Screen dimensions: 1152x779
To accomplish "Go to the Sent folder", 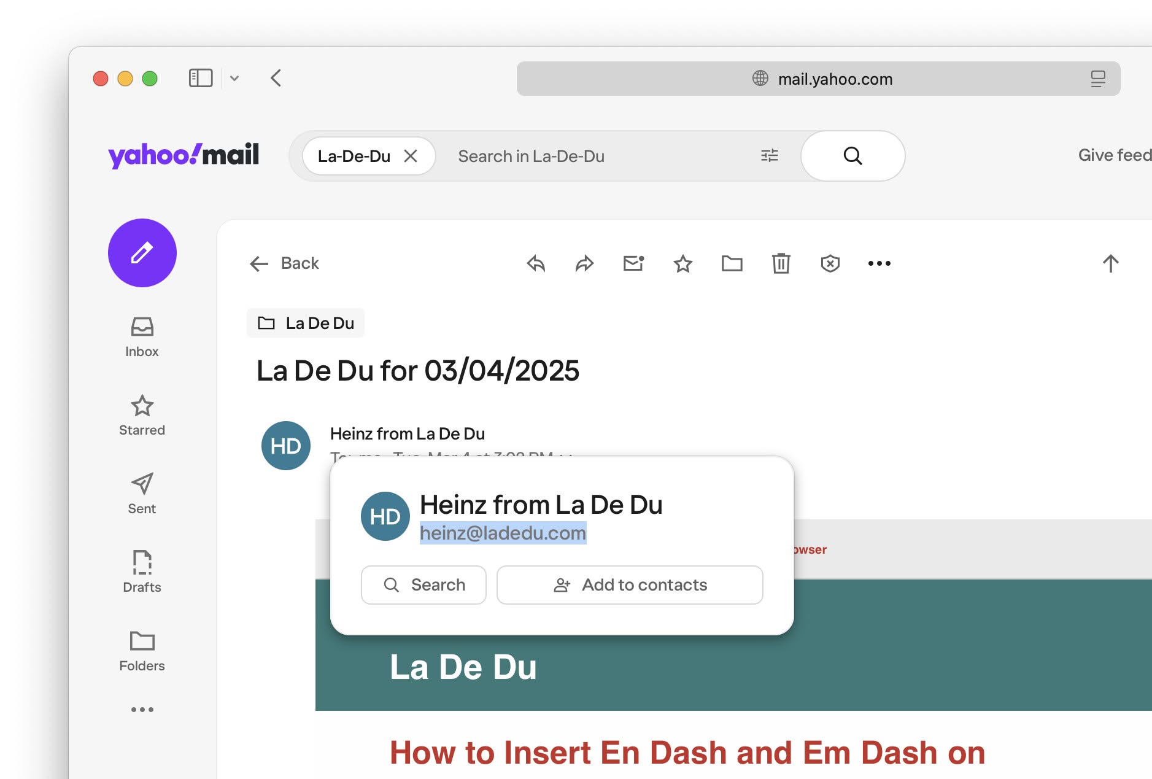I will click(142, 494).
